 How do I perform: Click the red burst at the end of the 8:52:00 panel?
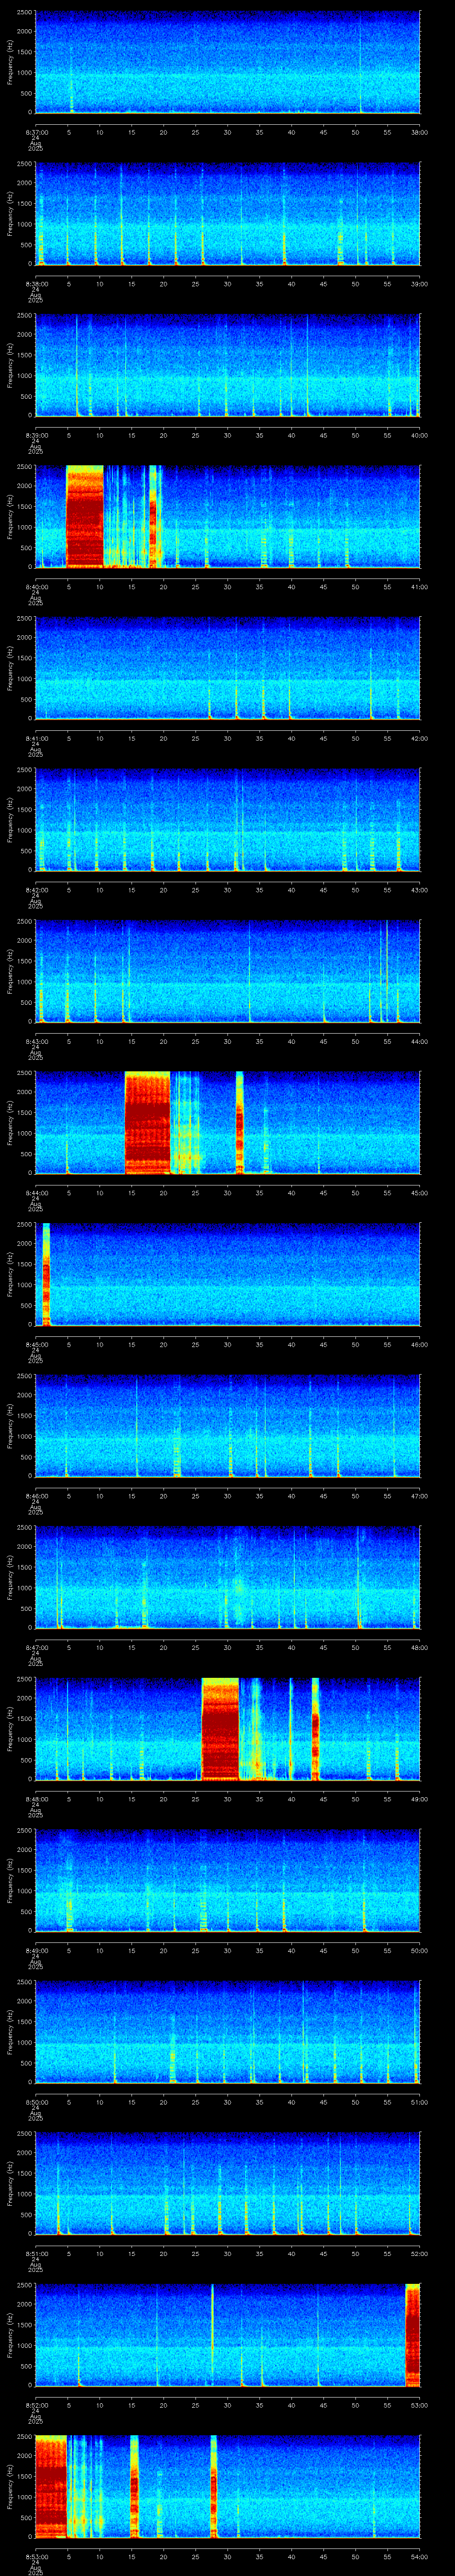(x=413, y=2335)
